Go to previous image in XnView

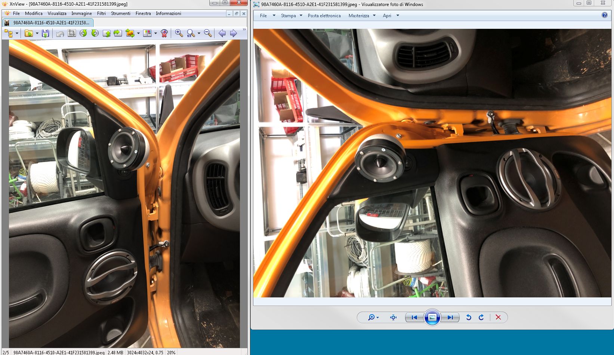(x=222, y=33)
